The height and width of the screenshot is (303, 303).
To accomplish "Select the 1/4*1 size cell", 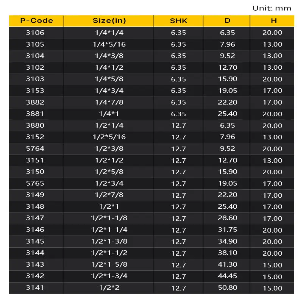I will pos(109,114).
